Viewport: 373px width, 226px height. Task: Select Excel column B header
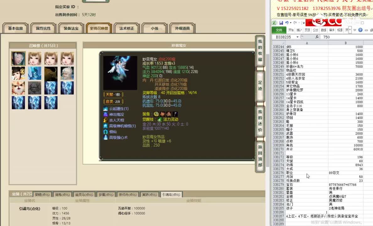tap(346, 43)
